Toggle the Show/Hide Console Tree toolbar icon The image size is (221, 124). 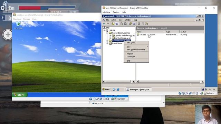[x=117, y=24]
